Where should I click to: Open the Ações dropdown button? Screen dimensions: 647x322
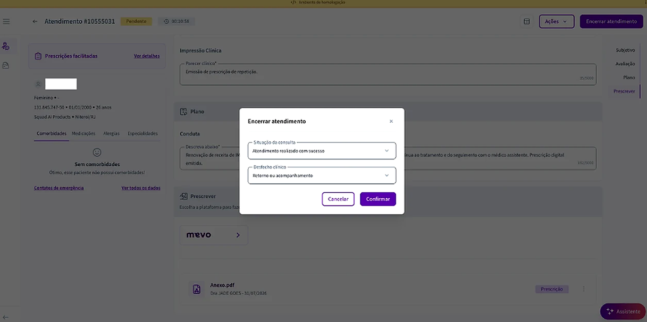coord(557,22)
